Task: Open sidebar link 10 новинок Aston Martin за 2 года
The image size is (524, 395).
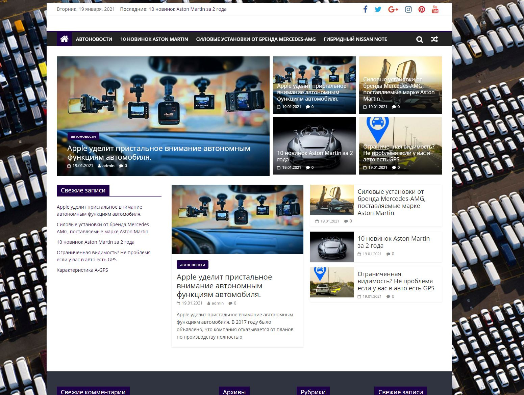Action: [96, 242]
